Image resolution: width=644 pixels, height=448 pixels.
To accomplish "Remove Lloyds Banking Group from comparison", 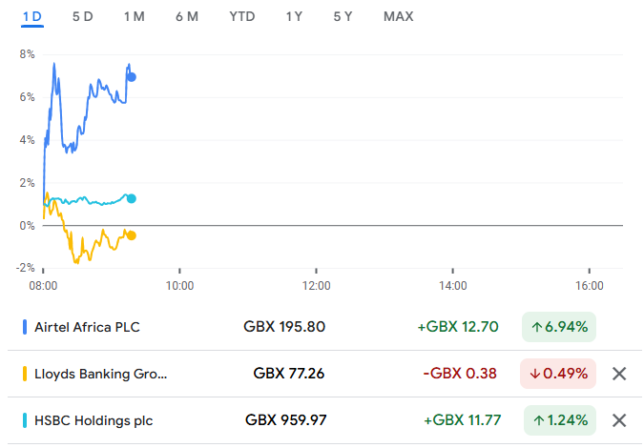I will tap(619, 374).
